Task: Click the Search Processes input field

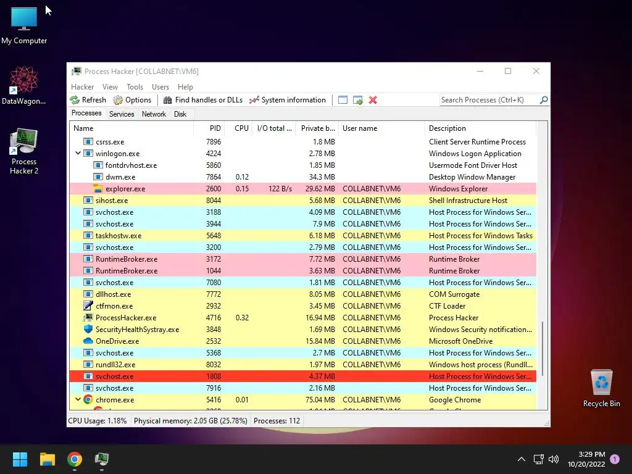Action: click(489, 100)
